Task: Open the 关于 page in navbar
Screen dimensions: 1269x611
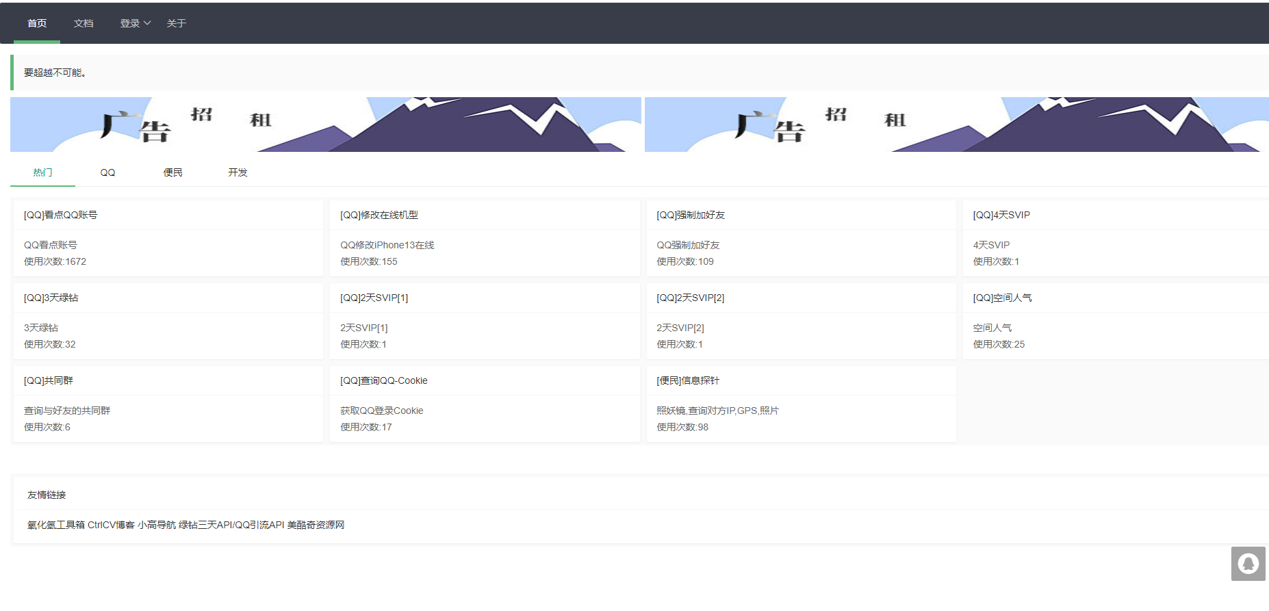Action: 176,23
